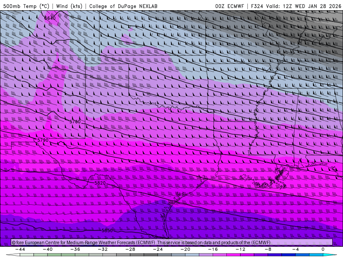The image size is (343, 257).
Task: Click the -36 colorbar scale label
Action: pyautogui.click(x=75, y=249)
